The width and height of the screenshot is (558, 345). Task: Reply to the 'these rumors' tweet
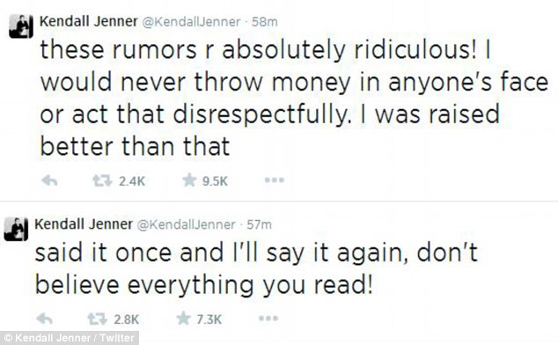[x=49, y=181]
